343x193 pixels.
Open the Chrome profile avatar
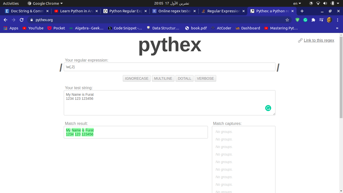329,20
